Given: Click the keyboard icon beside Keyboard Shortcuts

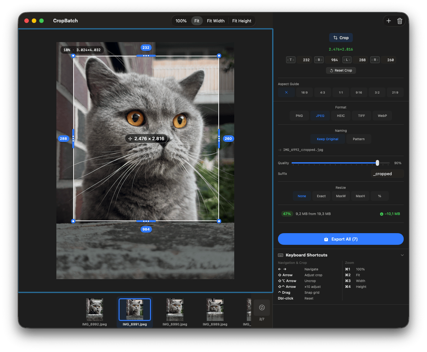Looking at the screenshot, I should (281, 255).
